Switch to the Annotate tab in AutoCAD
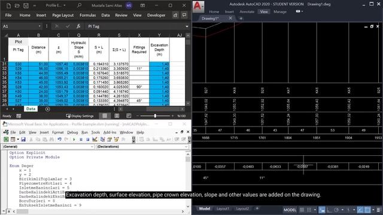The image size is (383, 215). point(247,11)
